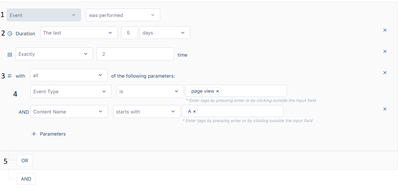Remove the 'A' tag
398x190 pixels.
pos(195,112)
